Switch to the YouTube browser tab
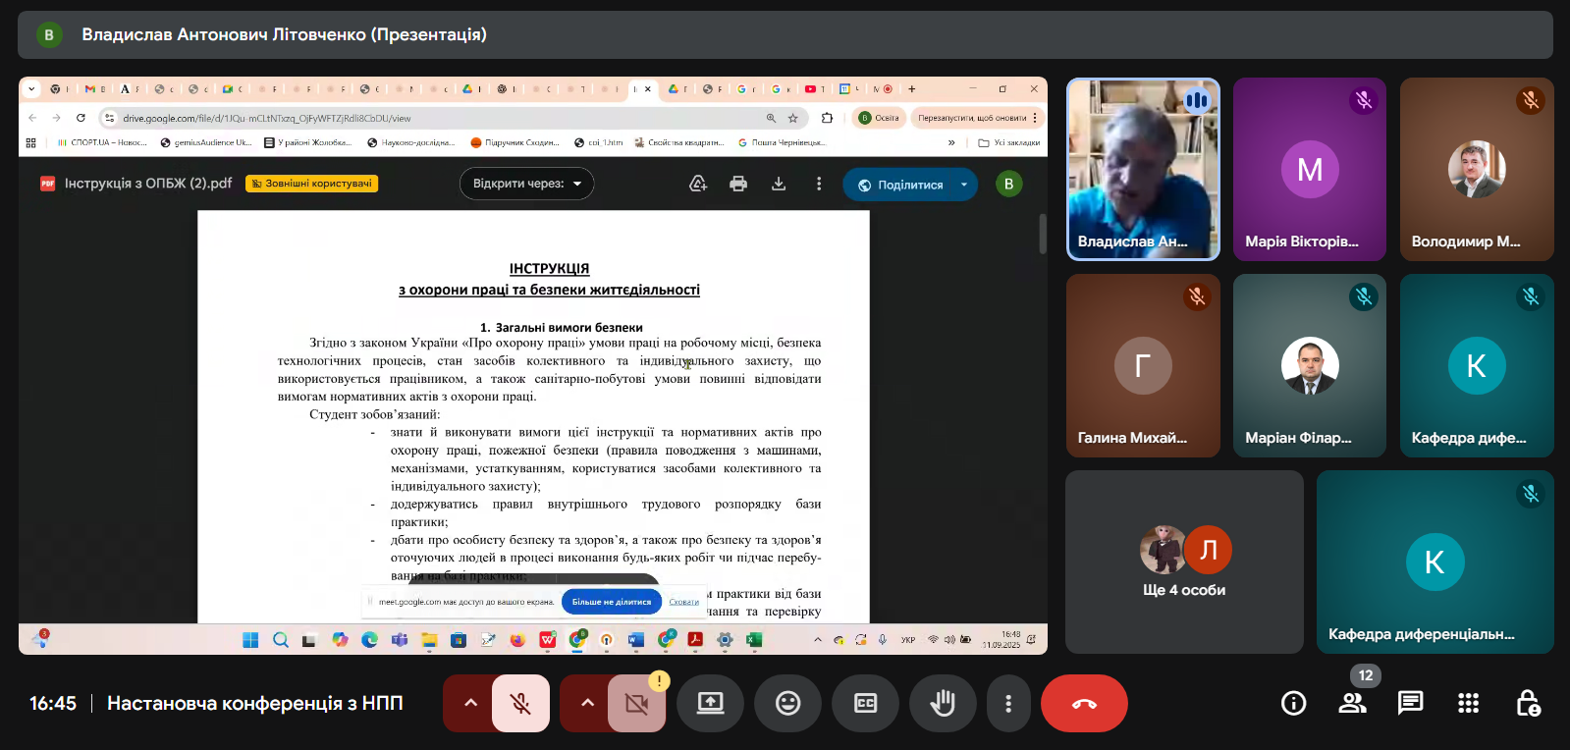1570x750 pixels. [x=814, y=88]
